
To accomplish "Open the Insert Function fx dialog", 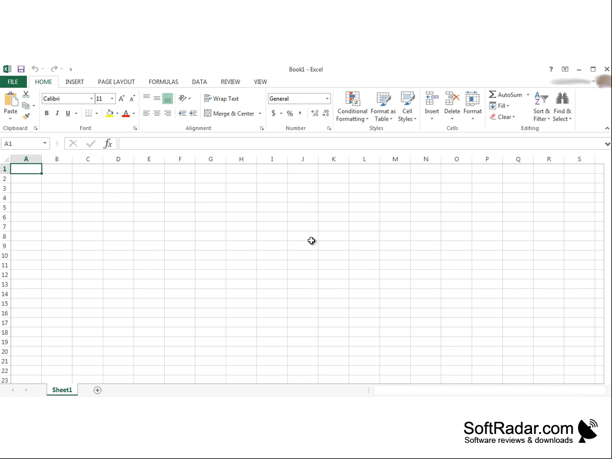I will coord(107,144).
